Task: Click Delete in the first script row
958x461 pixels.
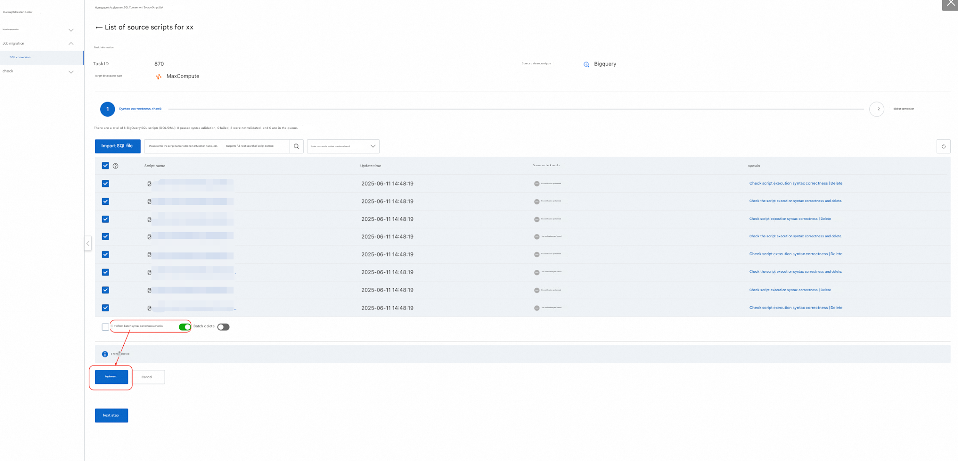Action: (836, 184)
